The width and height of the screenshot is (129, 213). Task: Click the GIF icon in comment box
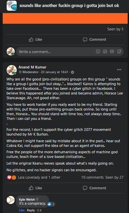click(x=112, y=51)
